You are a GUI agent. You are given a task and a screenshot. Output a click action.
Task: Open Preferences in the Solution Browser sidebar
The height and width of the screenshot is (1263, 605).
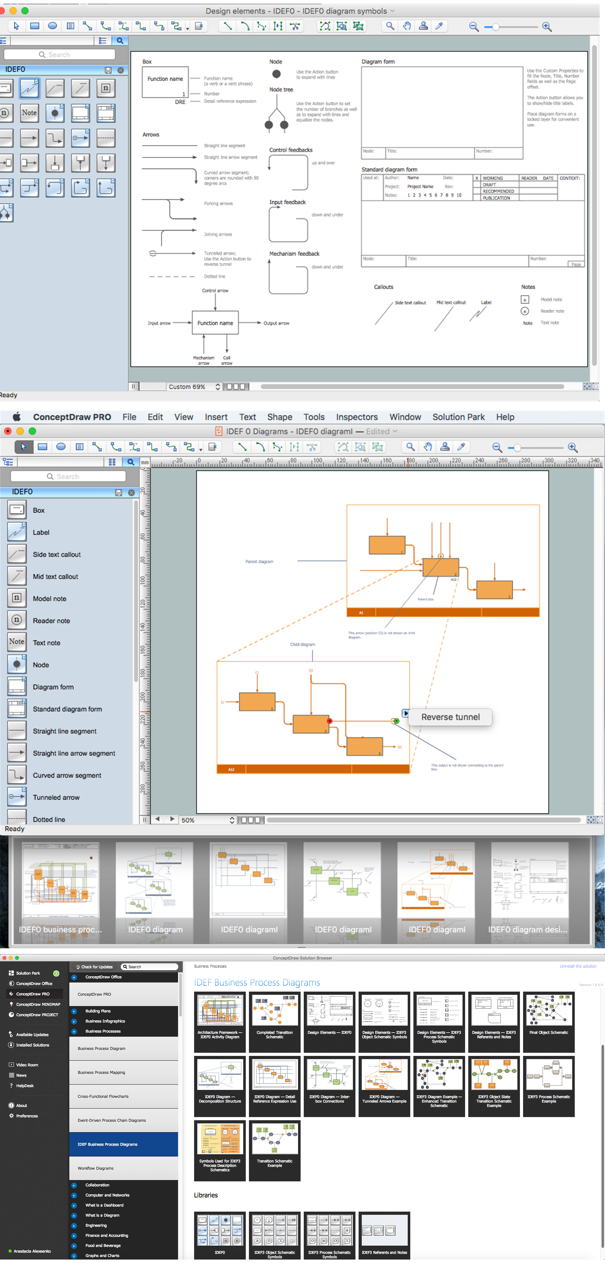[26, 1116]
